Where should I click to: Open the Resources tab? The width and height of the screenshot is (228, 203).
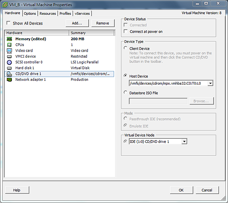48,14
